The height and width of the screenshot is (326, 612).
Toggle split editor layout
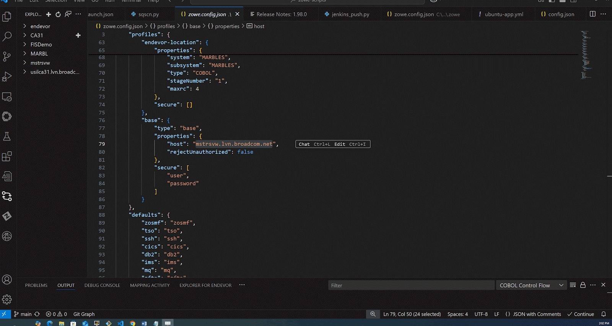592,14
